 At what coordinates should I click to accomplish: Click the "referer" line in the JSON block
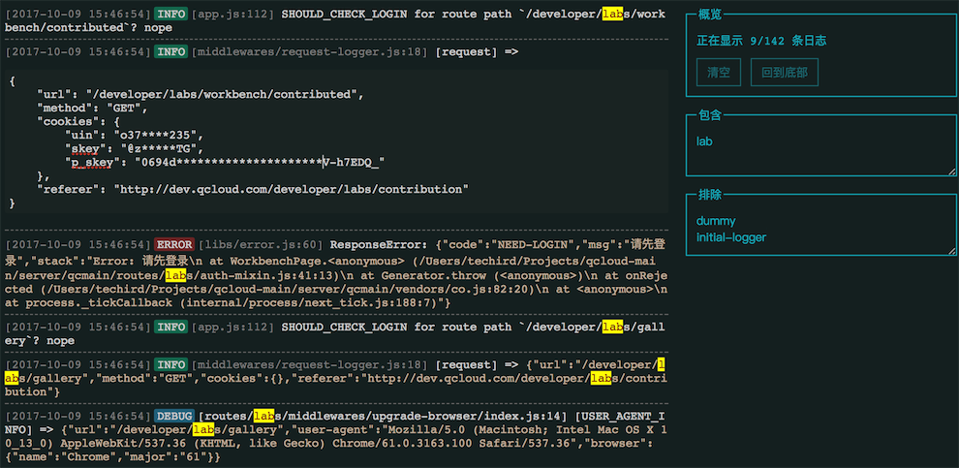253,189
